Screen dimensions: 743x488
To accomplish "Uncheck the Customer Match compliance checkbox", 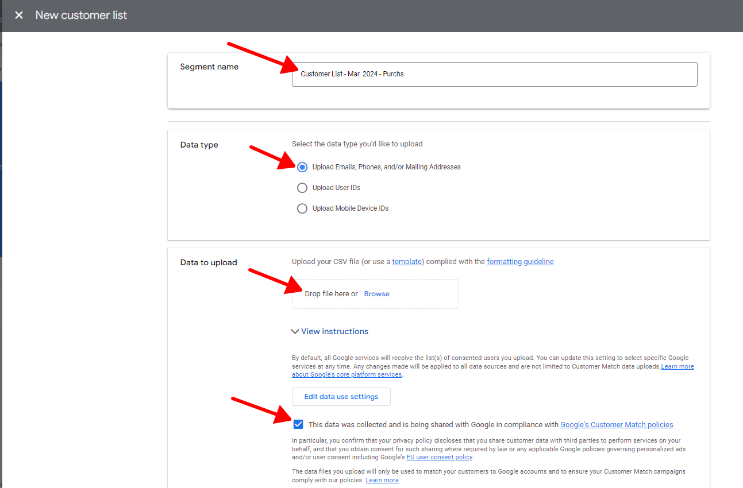I will pyautogui.click(x=298, y=424).
